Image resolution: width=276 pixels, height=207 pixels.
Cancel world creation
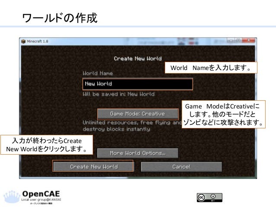(x=181, y=167)
